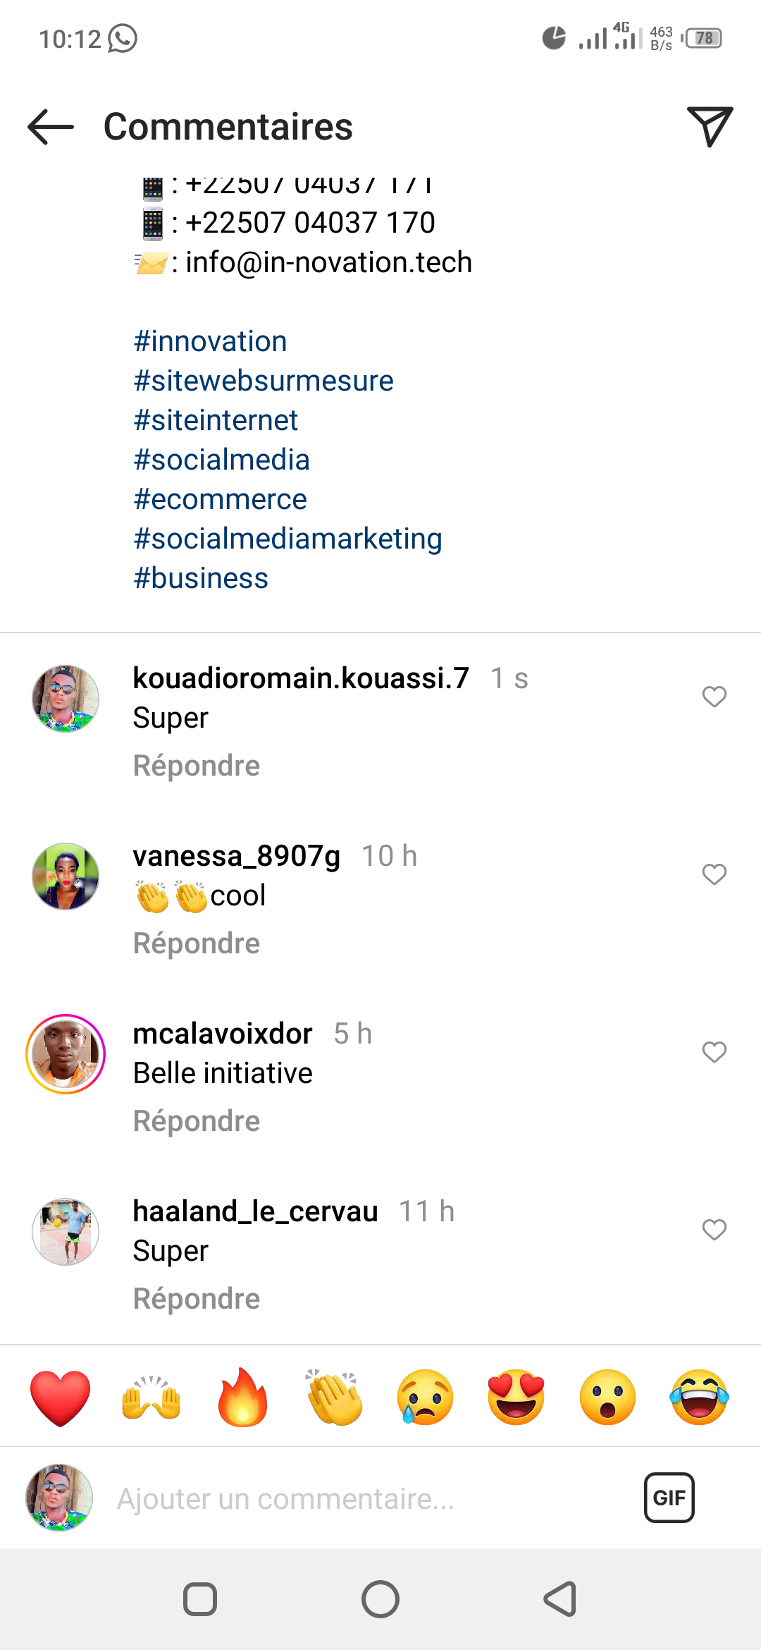
Task: Reply to vanessa_8907g's comment
Action: tap(197, 943)
